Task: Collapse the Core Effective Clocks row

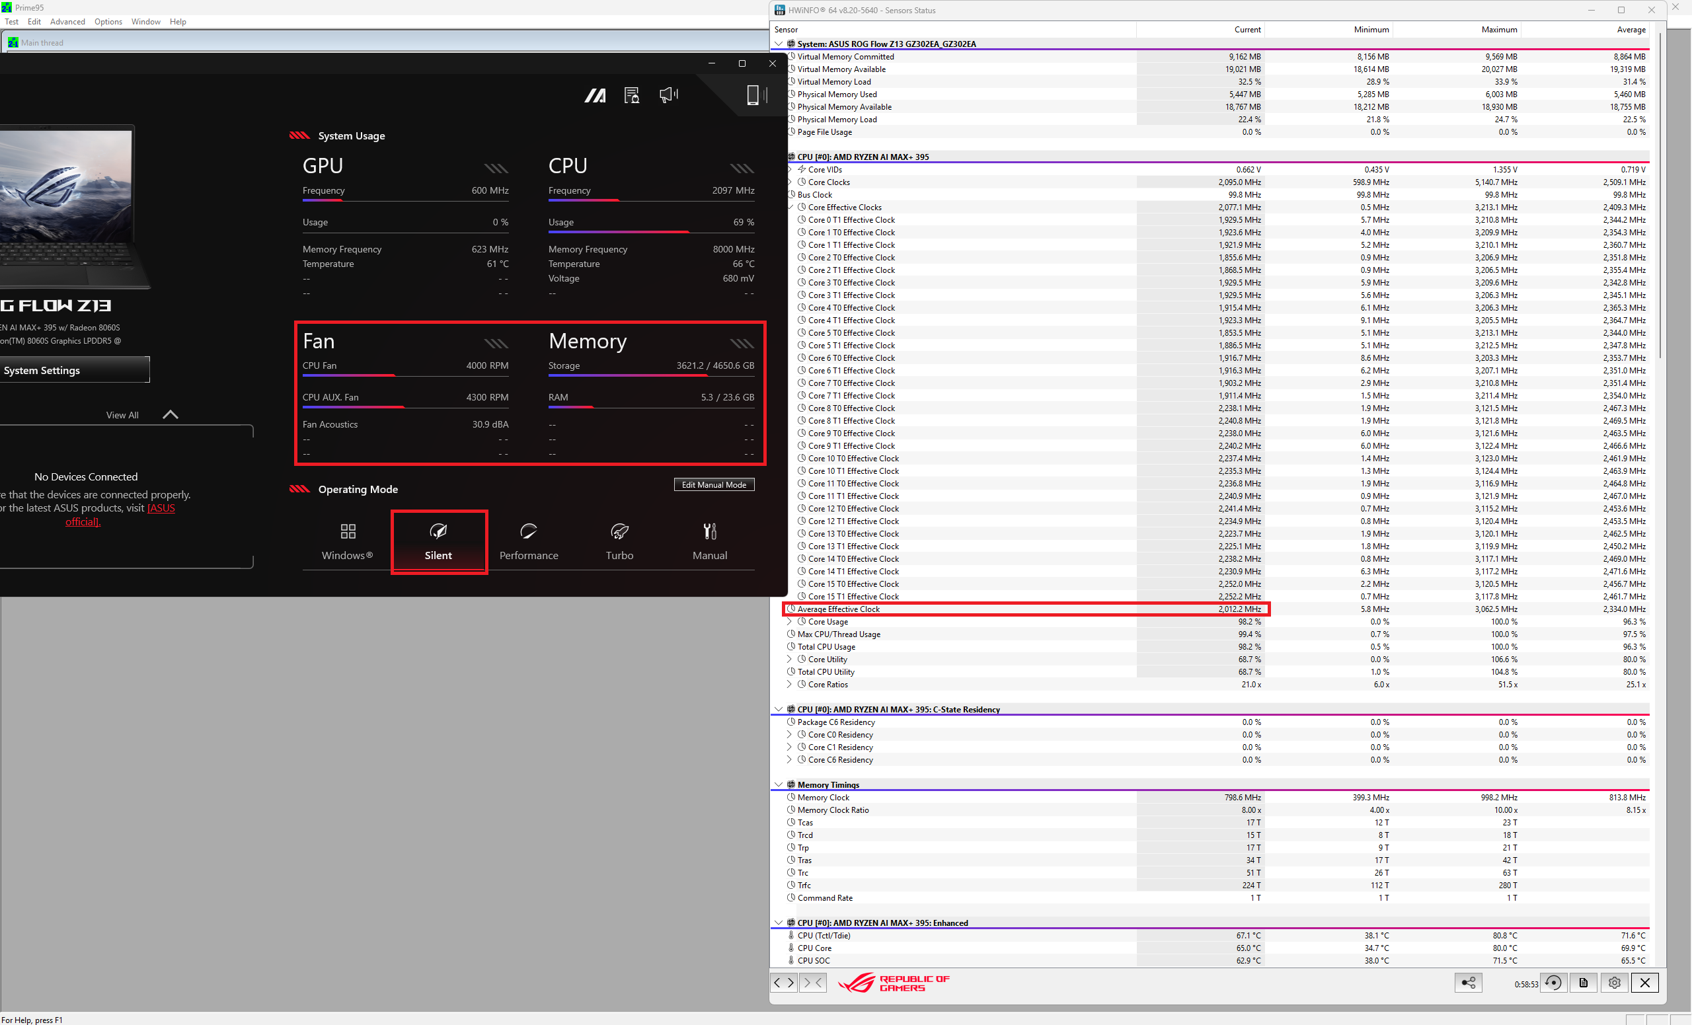Action: pos(789,207)
